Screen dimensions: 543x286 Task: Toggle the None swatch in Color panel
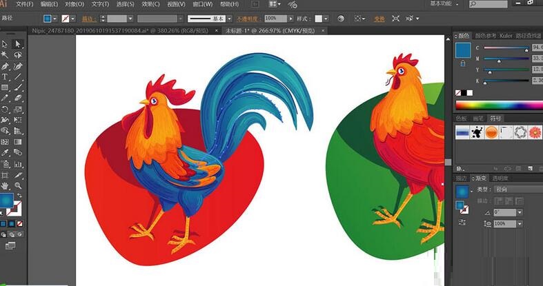(459, 92)
